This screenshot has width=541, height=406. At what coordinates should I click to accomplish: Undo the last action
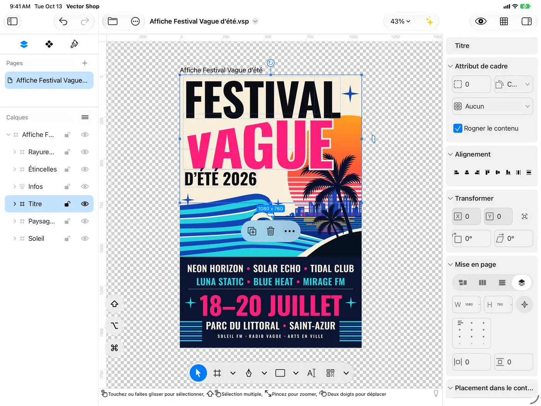pyautogui.click(x=63, y=21)
